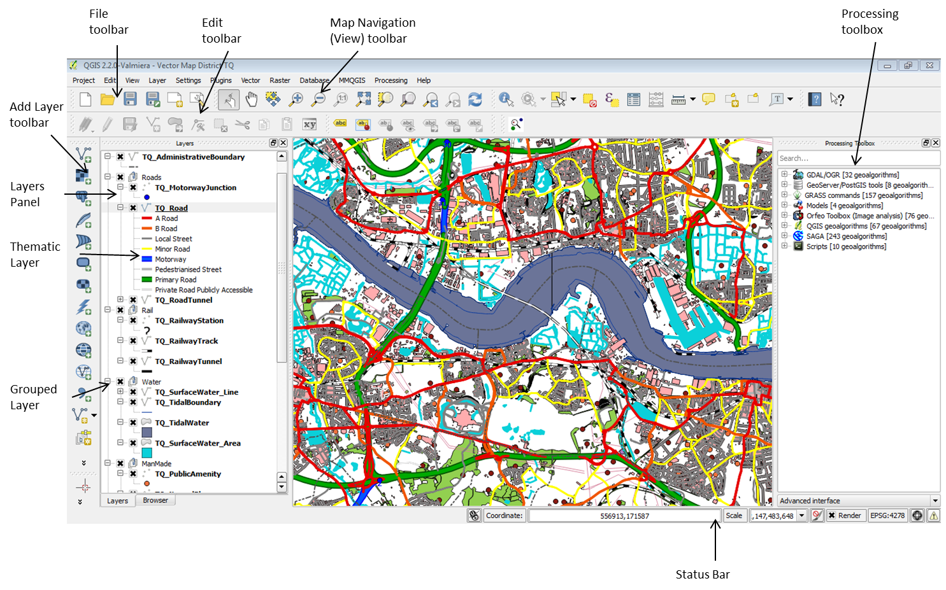Screen dimensions: 946x590
Task: Expand the TQ_SurfaceWater_Line layer node
Action: coord(120,392)
